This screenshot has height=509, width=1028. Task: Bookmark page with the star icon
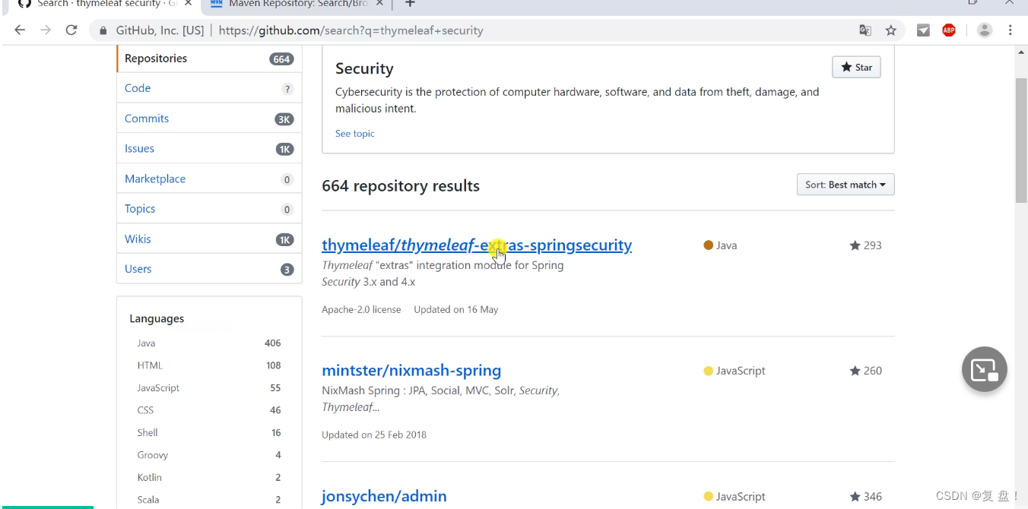tap(891, 30)
